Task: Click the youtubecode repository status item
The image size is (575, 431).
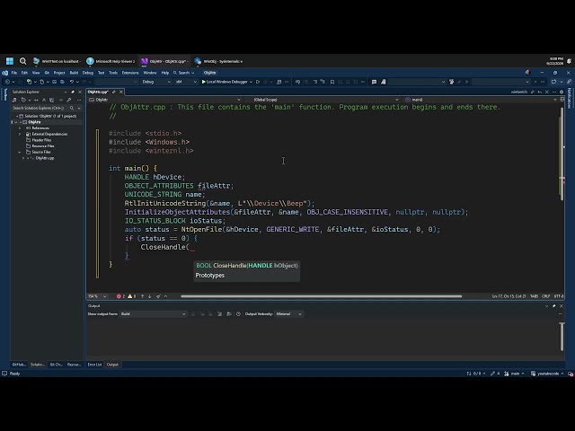Action: (x=547, y=374)
